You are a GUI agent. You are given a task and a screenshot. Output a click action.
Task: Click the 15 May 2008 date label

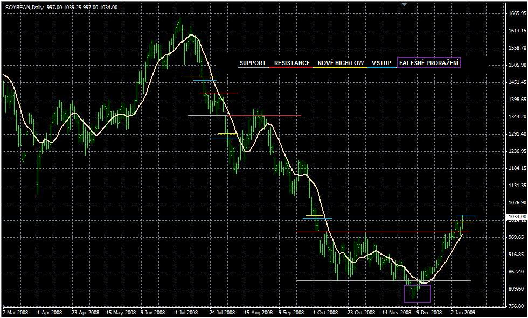point(121,312)
